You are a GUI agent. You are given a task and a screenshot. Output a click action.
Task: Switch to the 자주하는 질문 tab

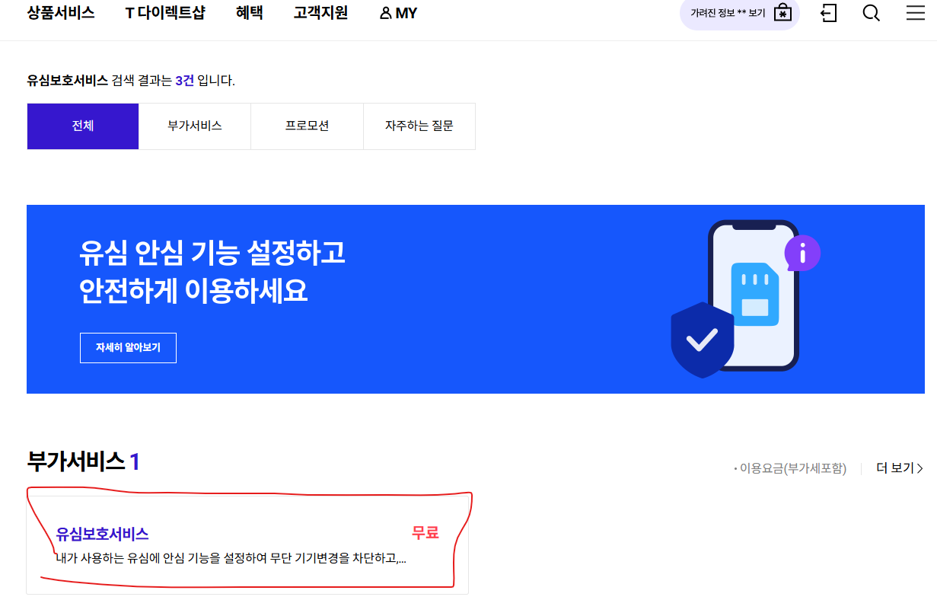pos(419,126)
